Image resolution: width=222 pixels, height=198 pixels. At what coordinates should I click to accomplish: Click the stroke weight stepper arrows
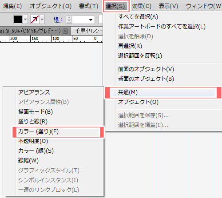69,19
